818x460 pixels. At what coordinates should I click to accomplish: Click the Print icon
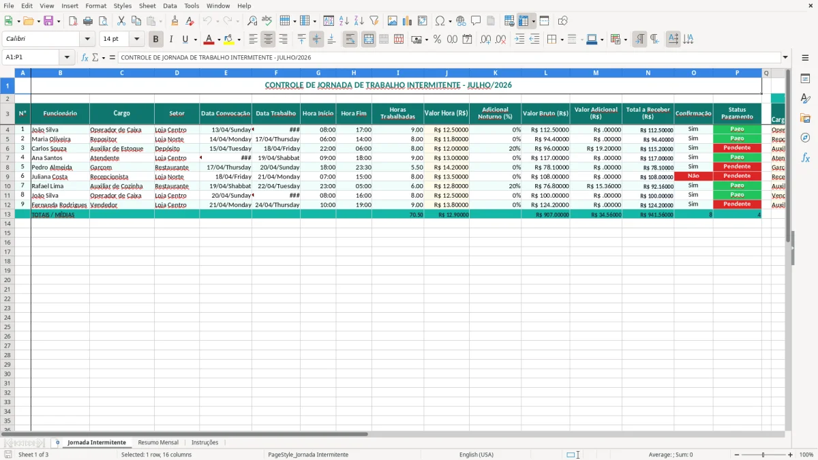(x=88, y=21)
